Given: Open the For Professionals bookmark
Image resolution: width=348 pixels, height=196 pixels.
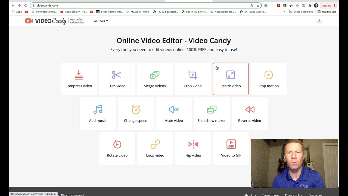Looking at the screenshot, I should point(44,12).
